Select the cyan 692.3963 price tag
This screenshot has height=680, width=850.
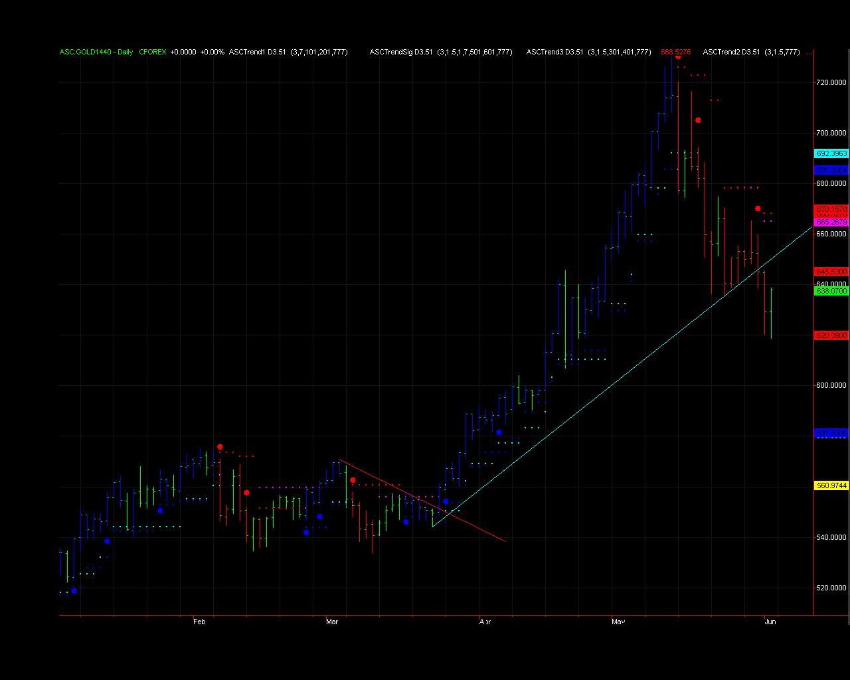tap(831, 153)
